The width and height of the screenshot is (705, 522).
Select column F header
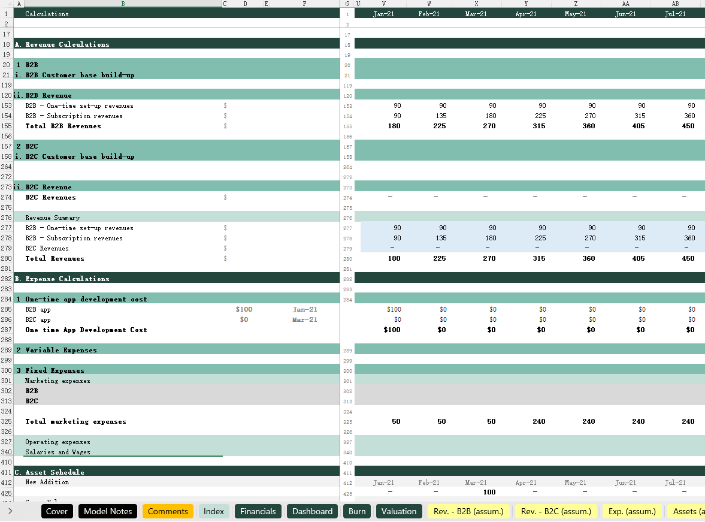(x=304, y=4)
